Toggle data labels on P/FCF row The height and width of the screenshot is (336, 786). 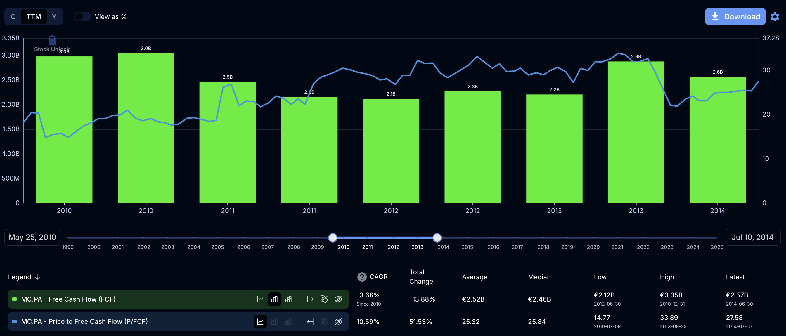pos(324,321)
